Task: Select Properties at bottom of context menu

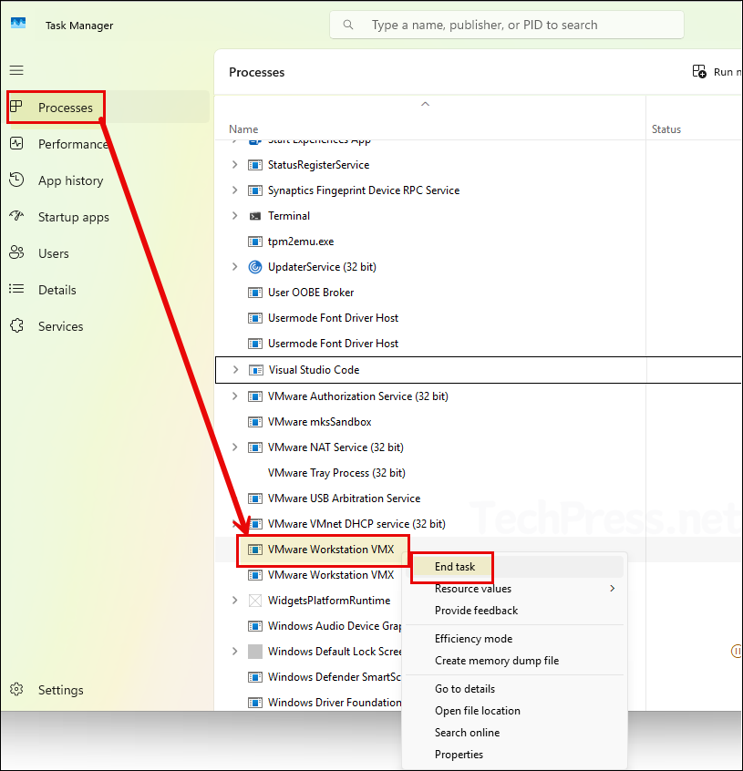Action: (459, 754)
